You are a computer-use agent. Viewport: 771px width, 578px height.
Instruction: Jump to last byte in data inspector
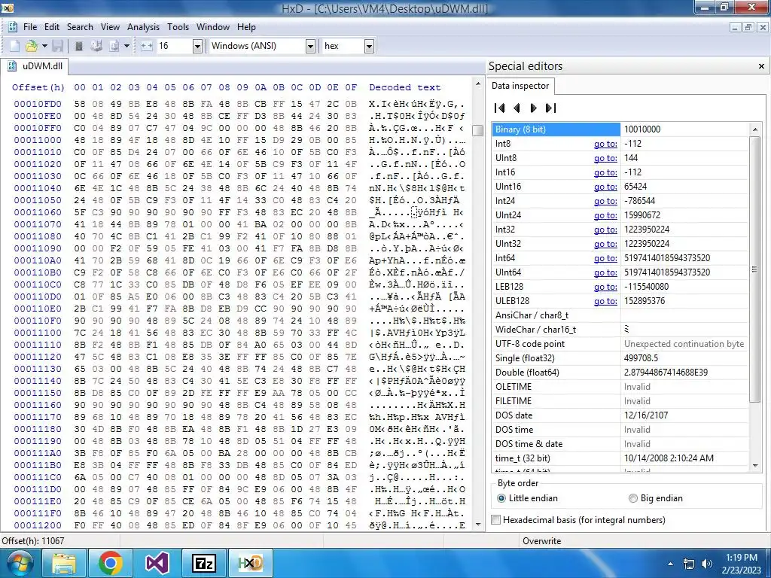550,108
